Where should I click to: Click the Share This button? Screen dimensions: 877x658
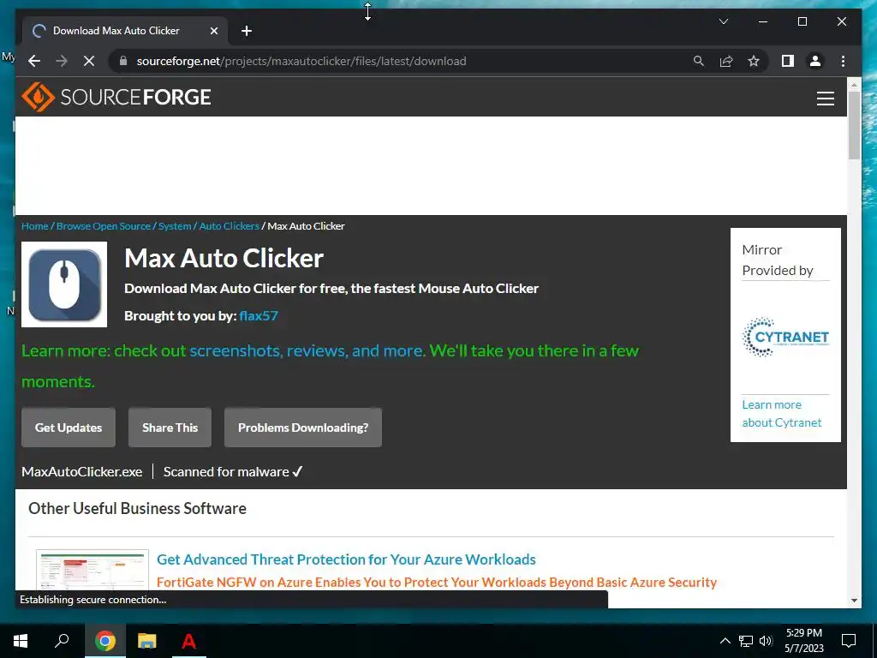[x=170, y=428]
